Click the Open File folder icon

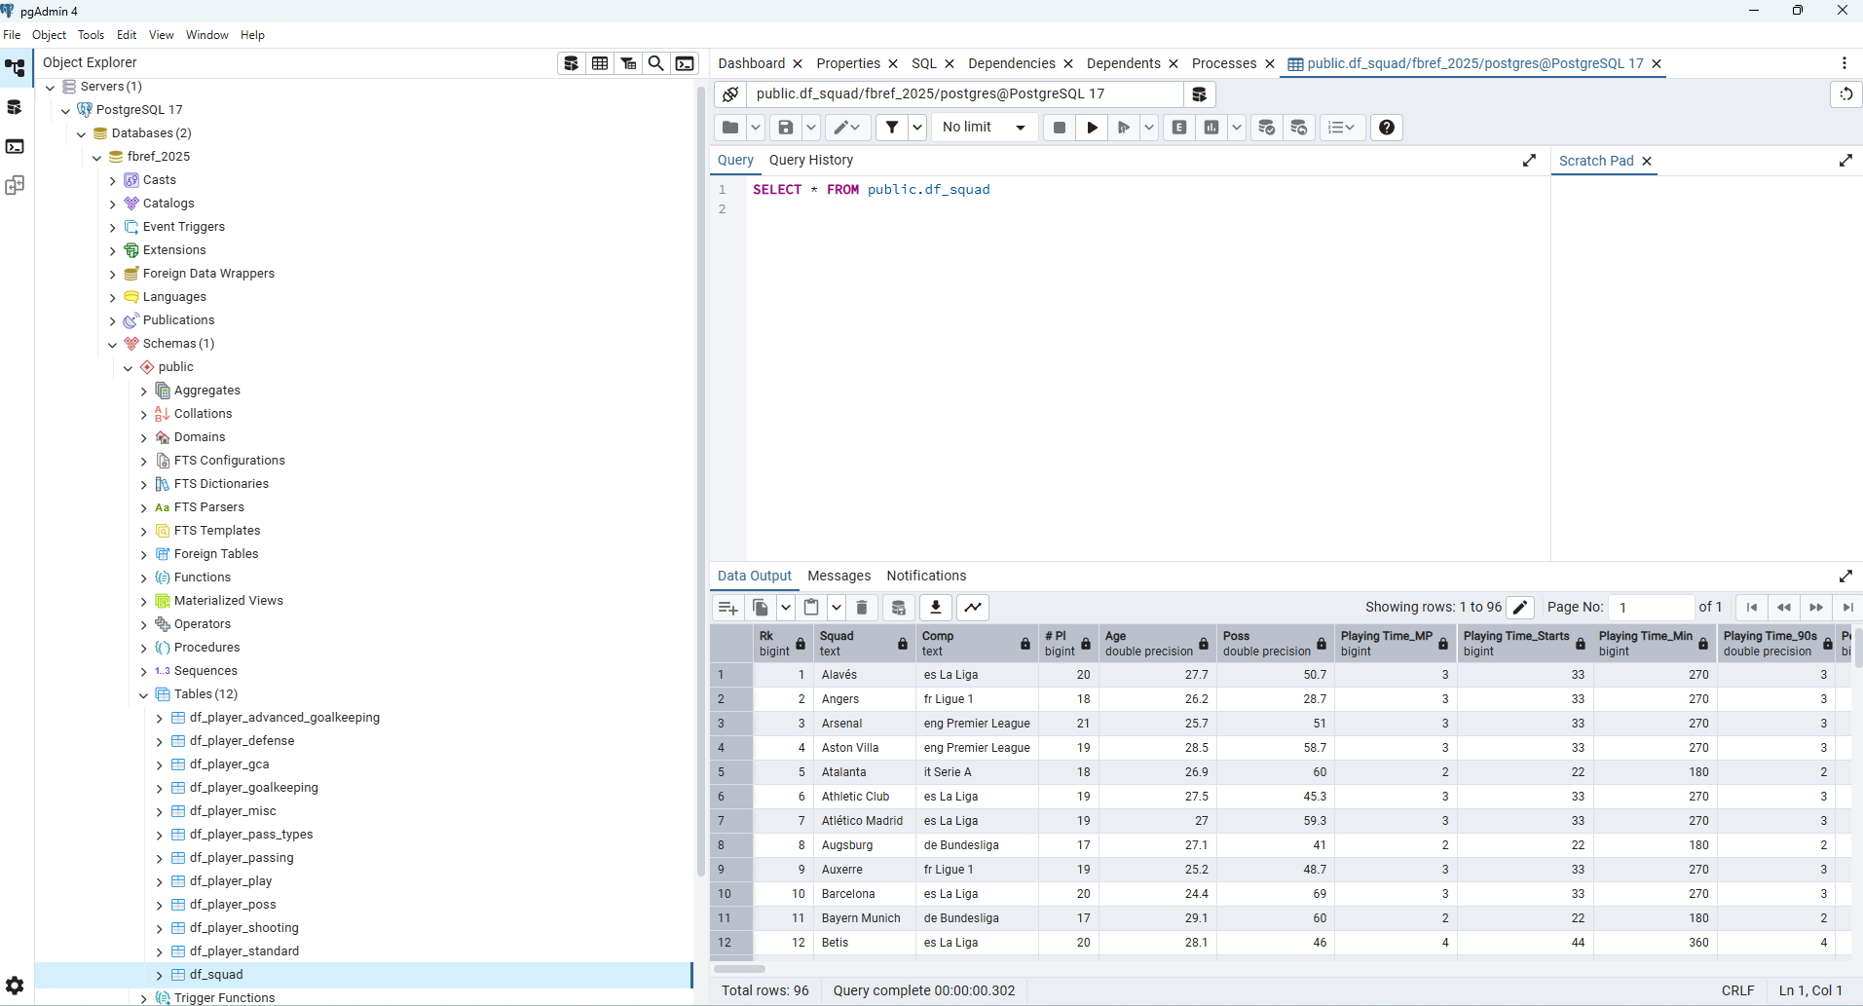coord(730,128)
